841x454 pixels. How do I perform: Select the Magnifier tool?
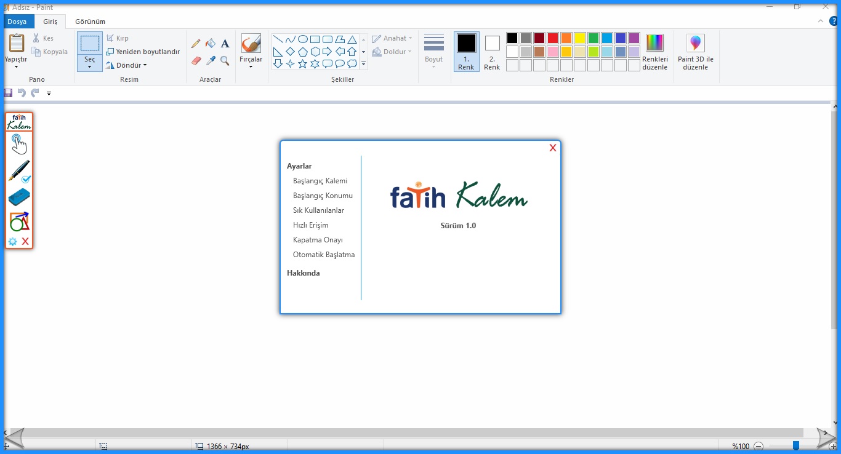pos(225,60)
